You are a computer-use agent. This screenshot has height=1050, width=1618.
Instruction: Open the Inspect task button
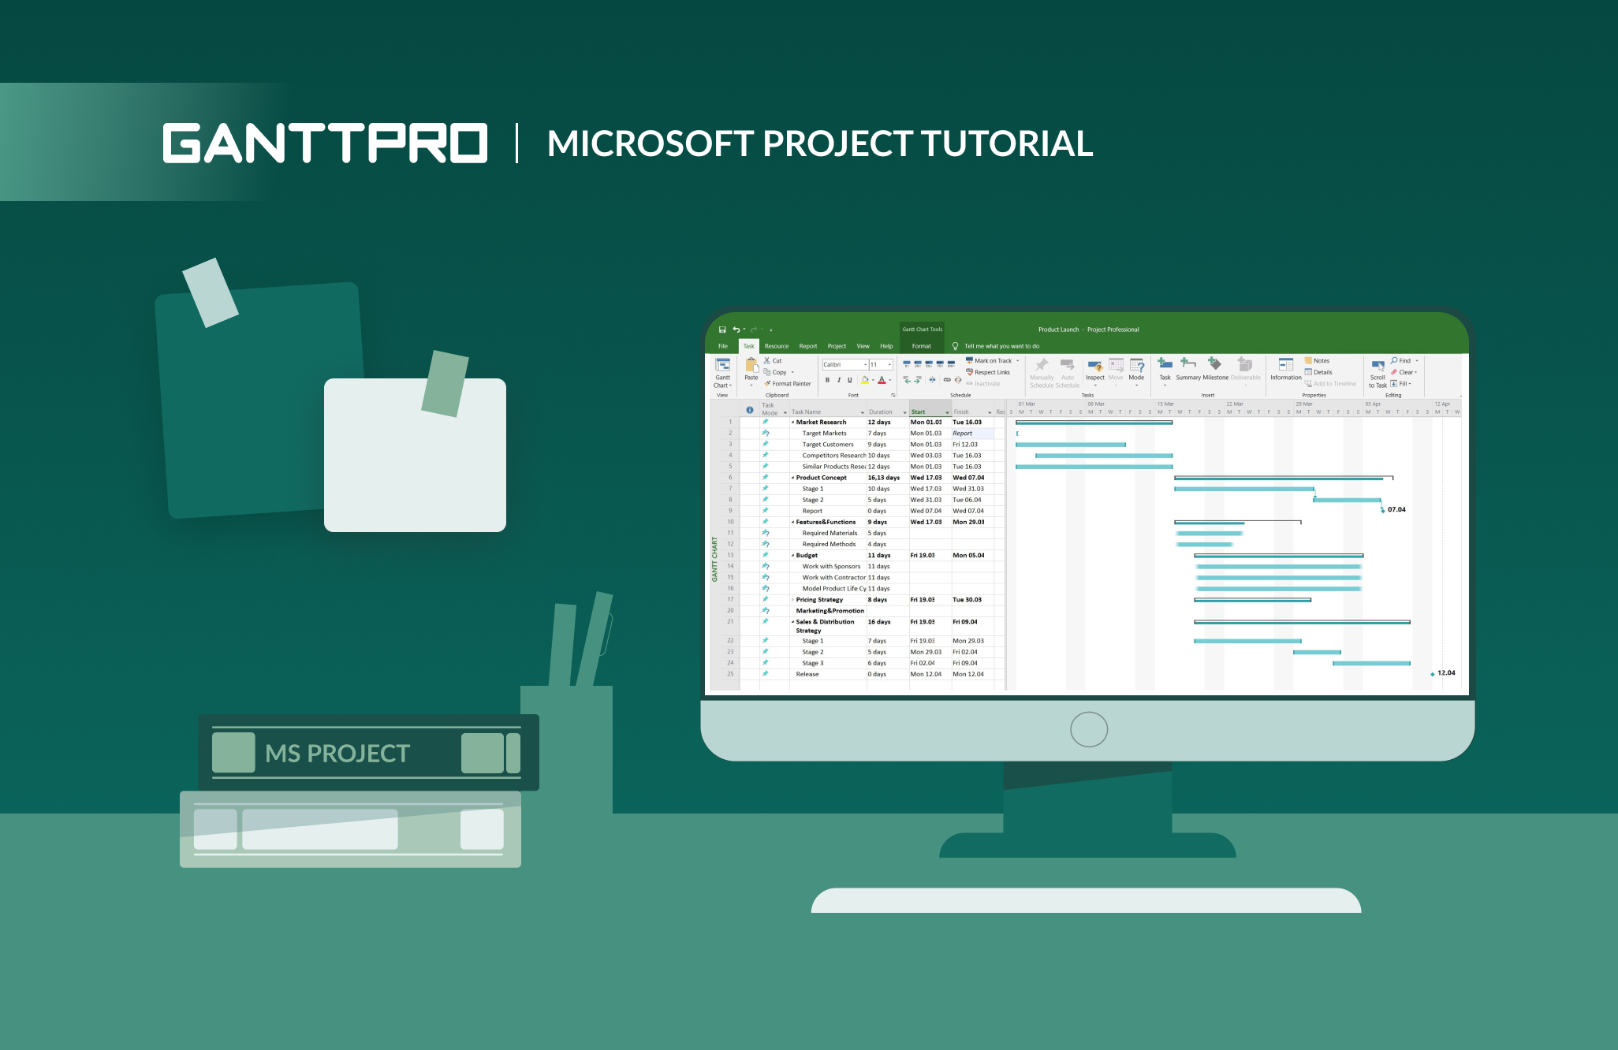(x=1095, y=371)
